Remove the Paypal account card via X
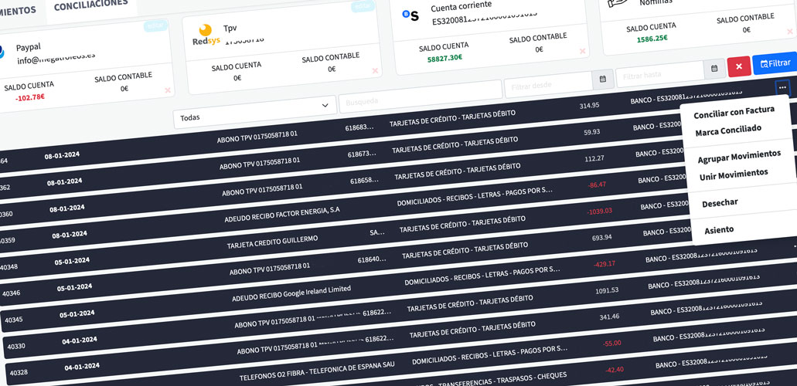 coord(168,91)
